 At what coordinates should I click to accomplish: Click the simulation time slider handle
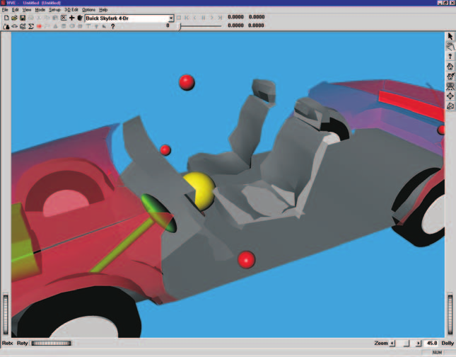click(x=180, y=26)
